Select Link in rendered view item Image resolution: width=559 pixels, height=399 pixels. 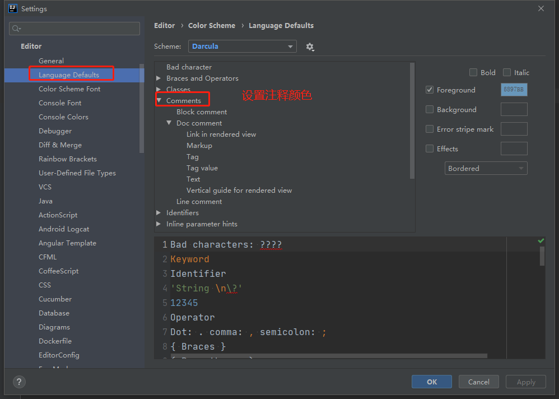click(221, 134)
